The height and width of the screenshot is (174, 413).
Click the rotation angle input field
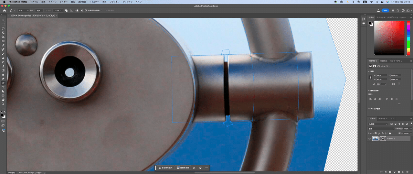click(x=380, y=84)
